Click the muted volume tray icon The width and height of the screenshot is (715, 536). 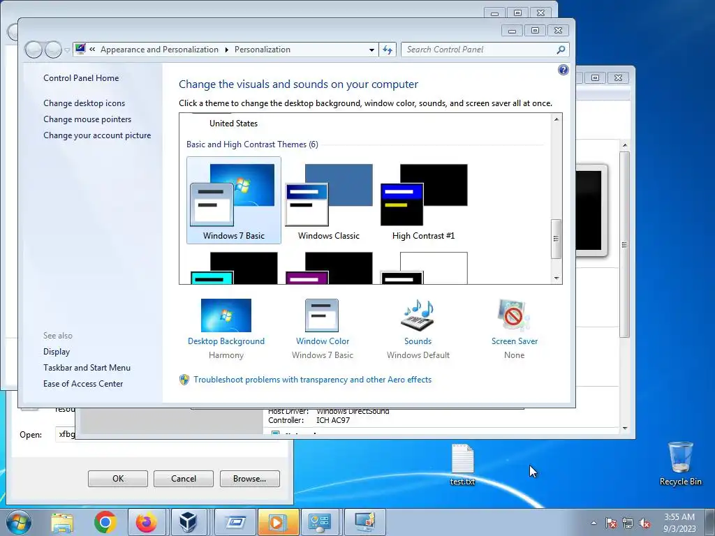pyautogui.click(x=644, y=523)
